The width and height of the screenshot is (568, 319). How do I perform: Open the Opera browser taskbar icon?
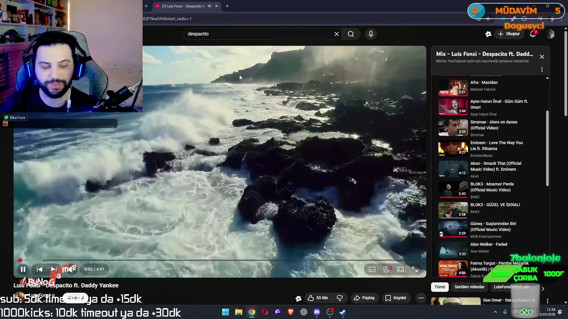pyautogui.click(x=265, y=312)
